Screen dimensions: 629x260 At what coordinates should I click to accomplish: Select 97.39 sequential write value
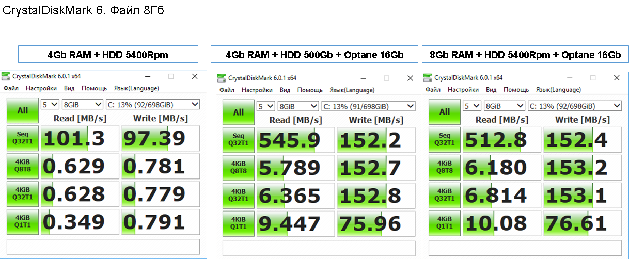coord(161,138)
